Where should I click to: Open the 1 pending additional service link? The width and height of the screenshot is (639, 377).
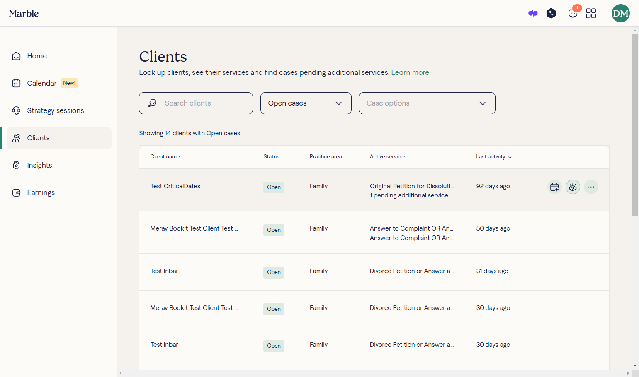(x=409, y=195)
